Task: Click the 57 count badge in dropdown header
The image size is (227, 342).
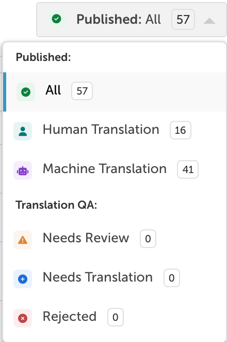Action: 183,19
